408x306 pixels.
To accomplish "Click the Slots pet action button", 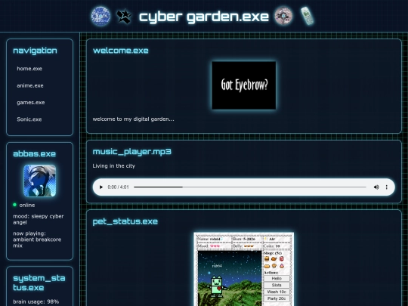I will pos(277,285).
